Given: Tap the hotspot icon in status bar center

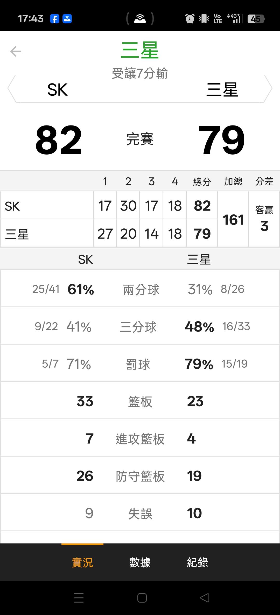Looking at the screenshot, I should click(140, 19).
